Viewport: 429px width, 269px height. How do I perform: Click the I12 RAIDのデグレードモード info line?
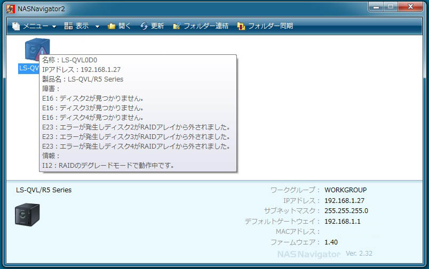[108, 166]
